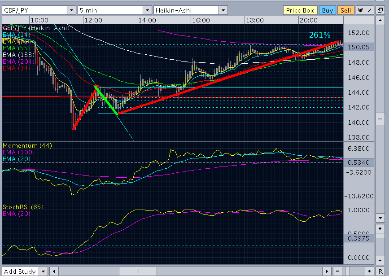Click the vertical scrollbar thumb
The width and height of the screenshot is (389, 276).
coord(380,119)
